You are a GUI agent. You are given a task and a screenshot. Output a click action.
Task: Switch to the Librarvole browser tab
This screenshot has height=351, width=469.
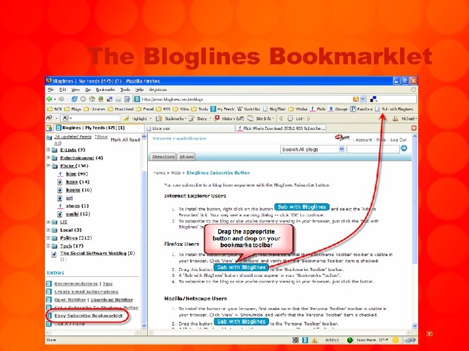[190, 128]
